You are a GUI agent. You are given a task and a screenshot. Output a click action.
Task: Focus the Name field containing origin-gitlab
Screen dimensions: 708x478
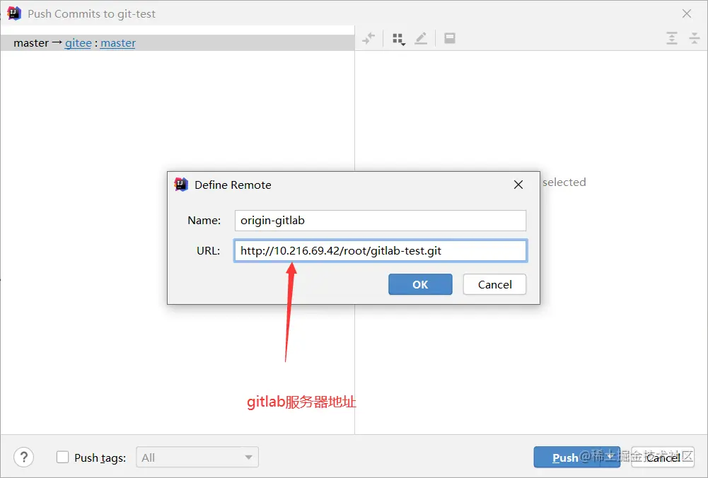point(381,221)
